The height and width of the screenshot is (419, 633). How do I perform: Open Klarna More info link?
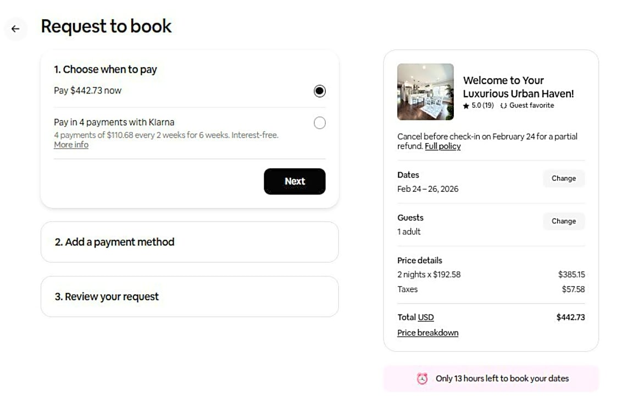[71, 145]
